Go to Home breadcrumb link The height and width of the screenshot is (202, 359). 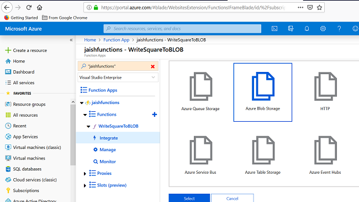click(x=90, y=40)
